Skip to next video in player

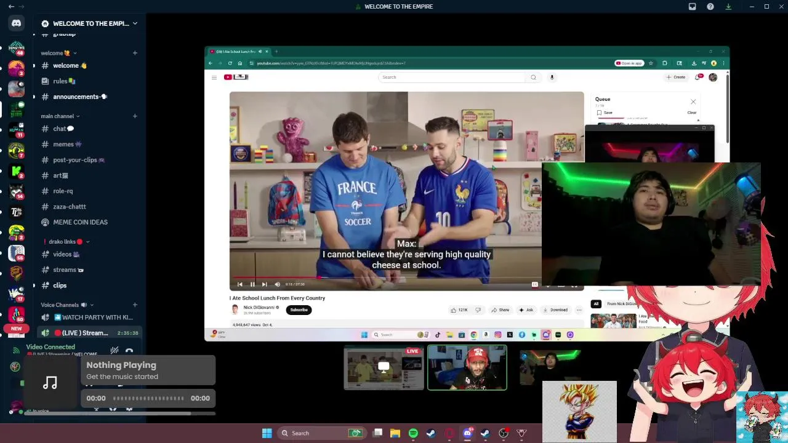click(264, 284)
